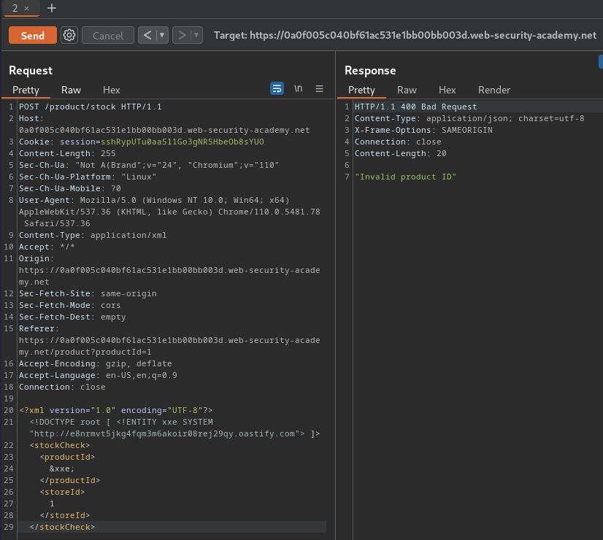
Task: Click response Content-Type application/json header
Action: pyautogui.click(x=469, y=118)
